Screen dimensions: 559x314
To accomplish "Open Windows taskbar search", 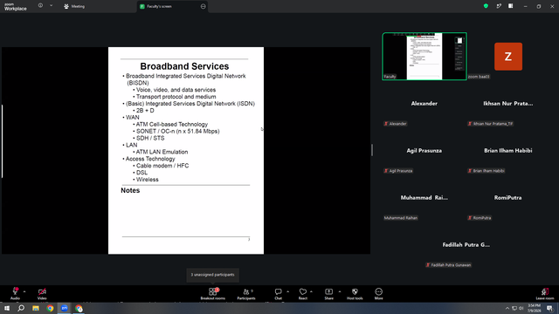I will pos(21,308).
